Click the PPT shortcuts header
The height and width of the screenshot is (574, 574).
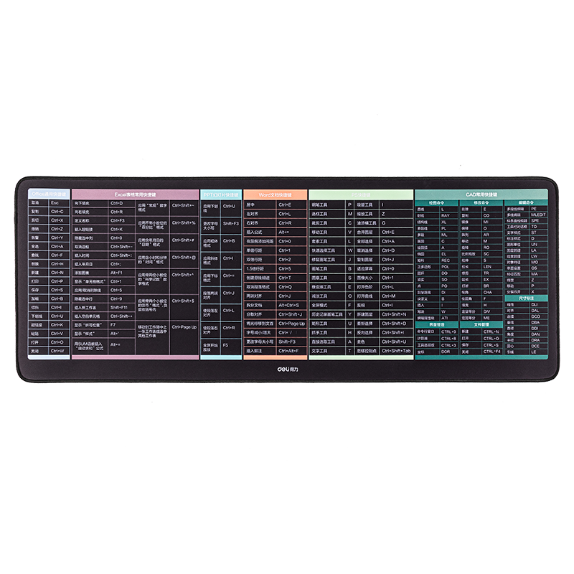coord(221,194)
